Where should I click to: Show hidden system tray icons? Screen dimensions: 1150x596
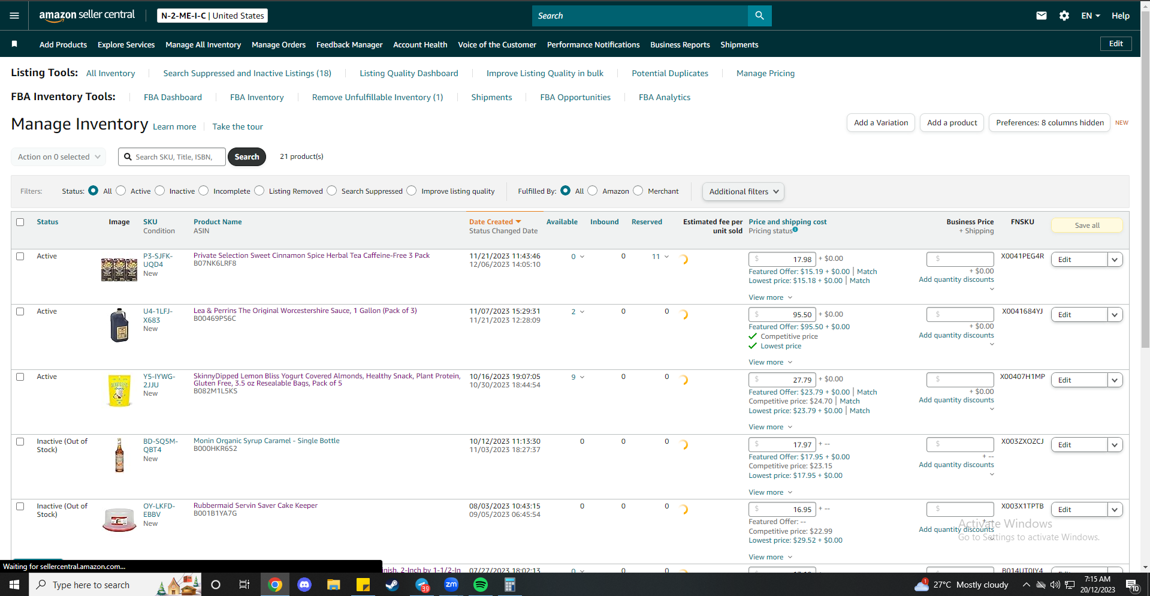(1026, 585)
